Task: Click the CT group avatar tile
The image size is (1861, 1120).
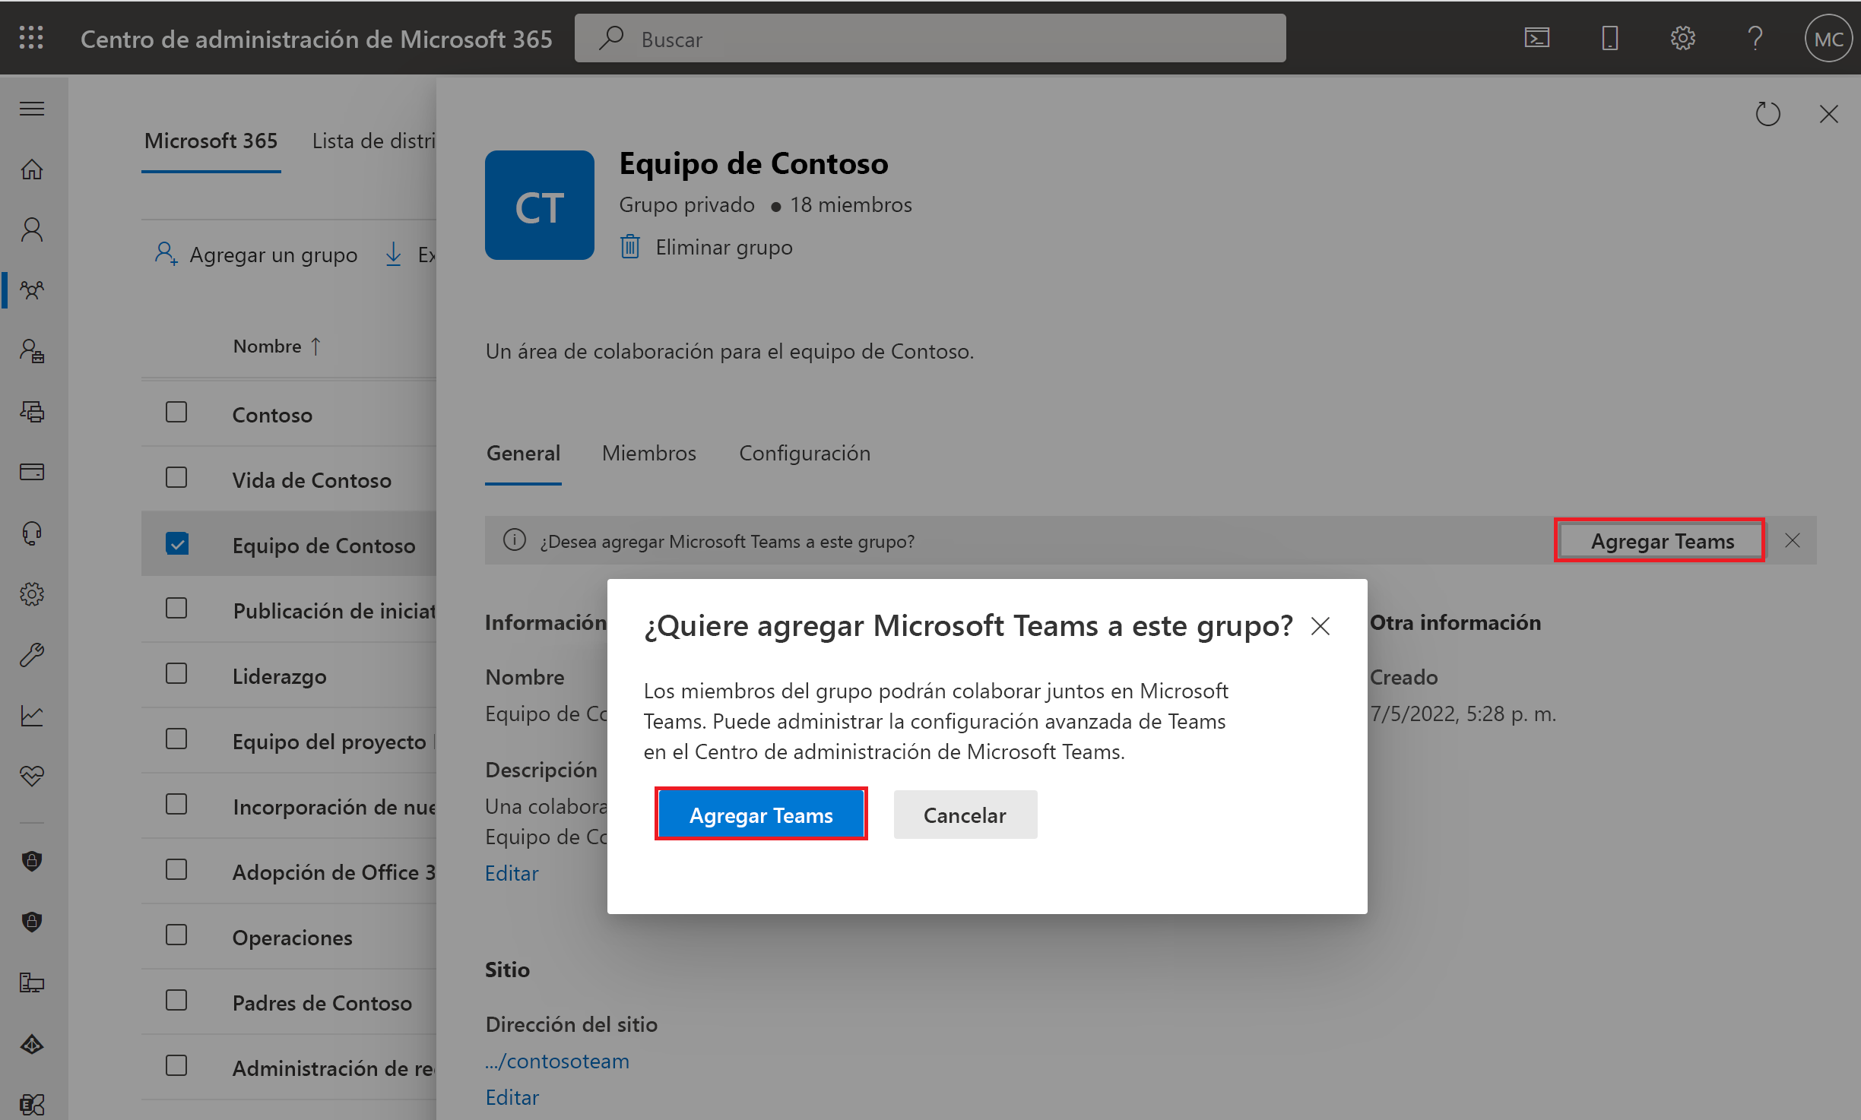Action: (x=540, y=205)
